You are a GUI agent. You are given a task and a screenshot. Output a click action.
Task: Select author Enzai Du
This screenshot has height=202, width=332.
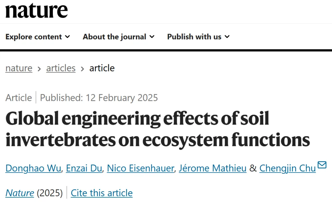pos(84,168)
